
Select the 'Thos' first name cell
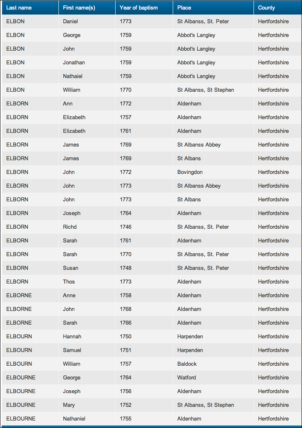pyautogui.click(x=69, y=282)
